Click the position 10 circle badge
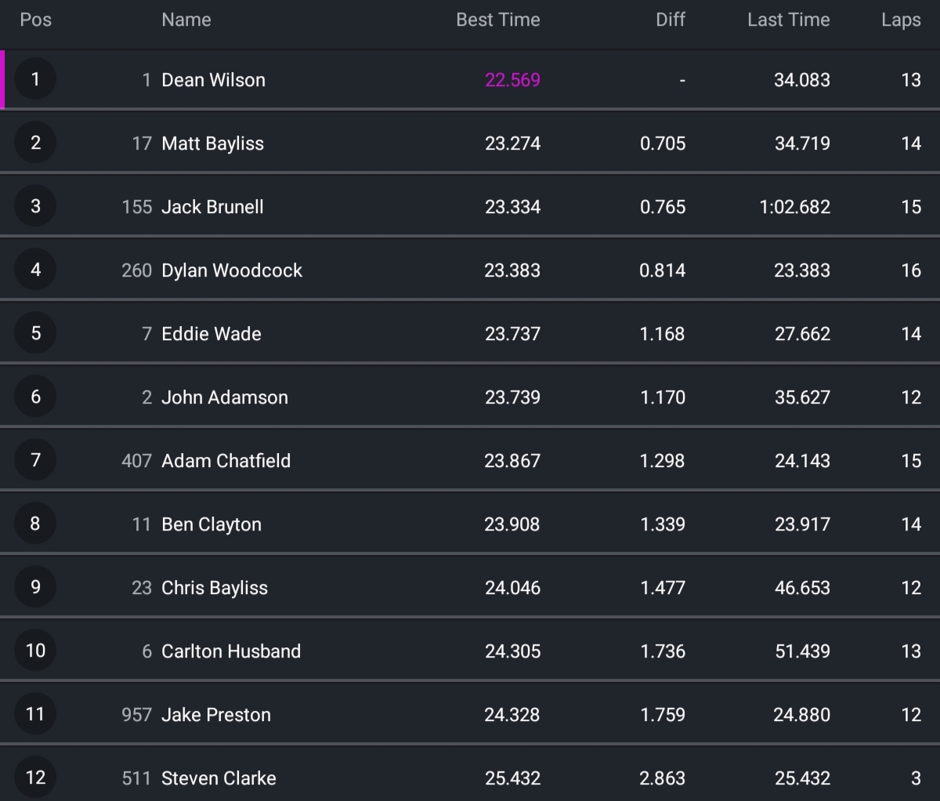940x801 pixels. pos(35,651)
